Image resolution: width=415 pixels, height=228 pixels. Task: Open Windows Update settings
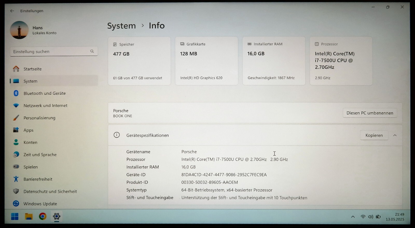click(54, 204)
